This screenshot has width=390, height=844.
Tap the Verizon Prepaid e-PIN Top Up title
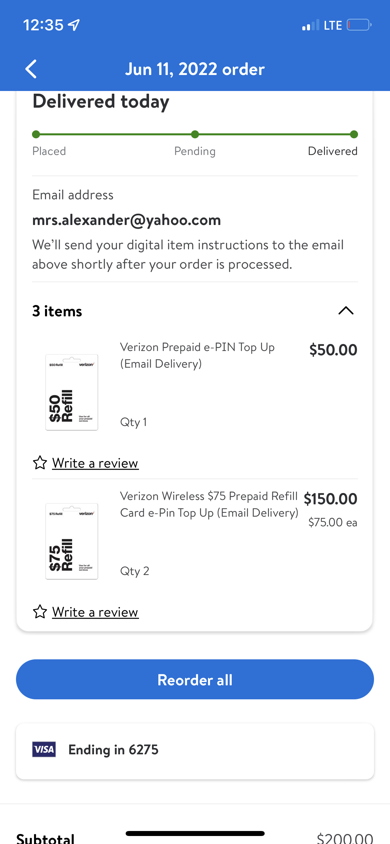click(197, 355)
